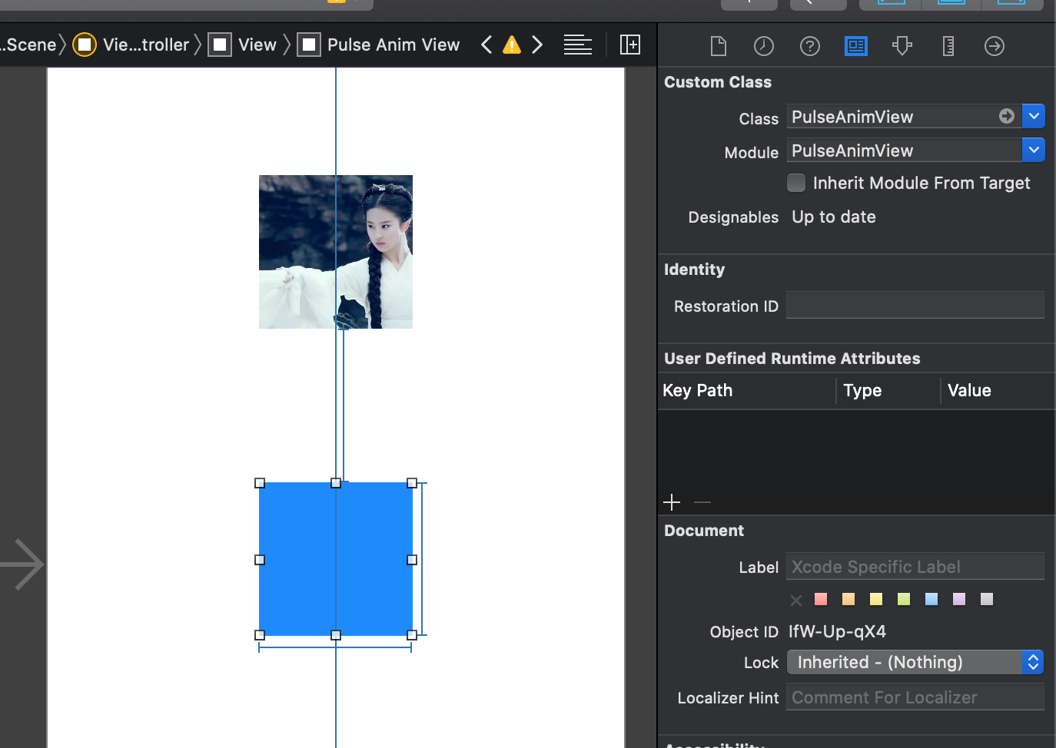Open the Class dropdown for PulseAnimView
This screenshot has height=748, width=1056.
point(1034,116)
